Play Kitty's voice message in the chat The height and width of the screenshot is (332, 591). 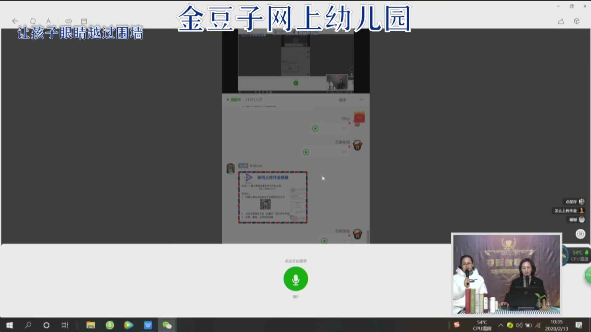click(315, 128)
